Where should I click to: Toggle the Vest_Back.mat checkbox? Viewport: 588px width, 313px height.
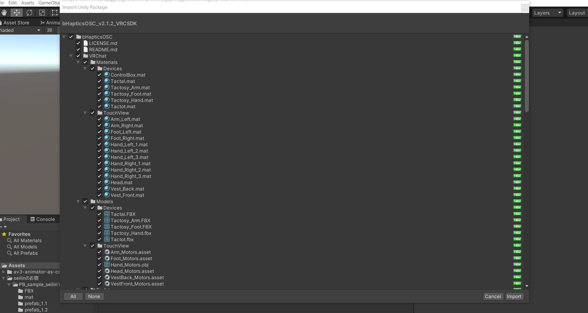tap(99, 189)
